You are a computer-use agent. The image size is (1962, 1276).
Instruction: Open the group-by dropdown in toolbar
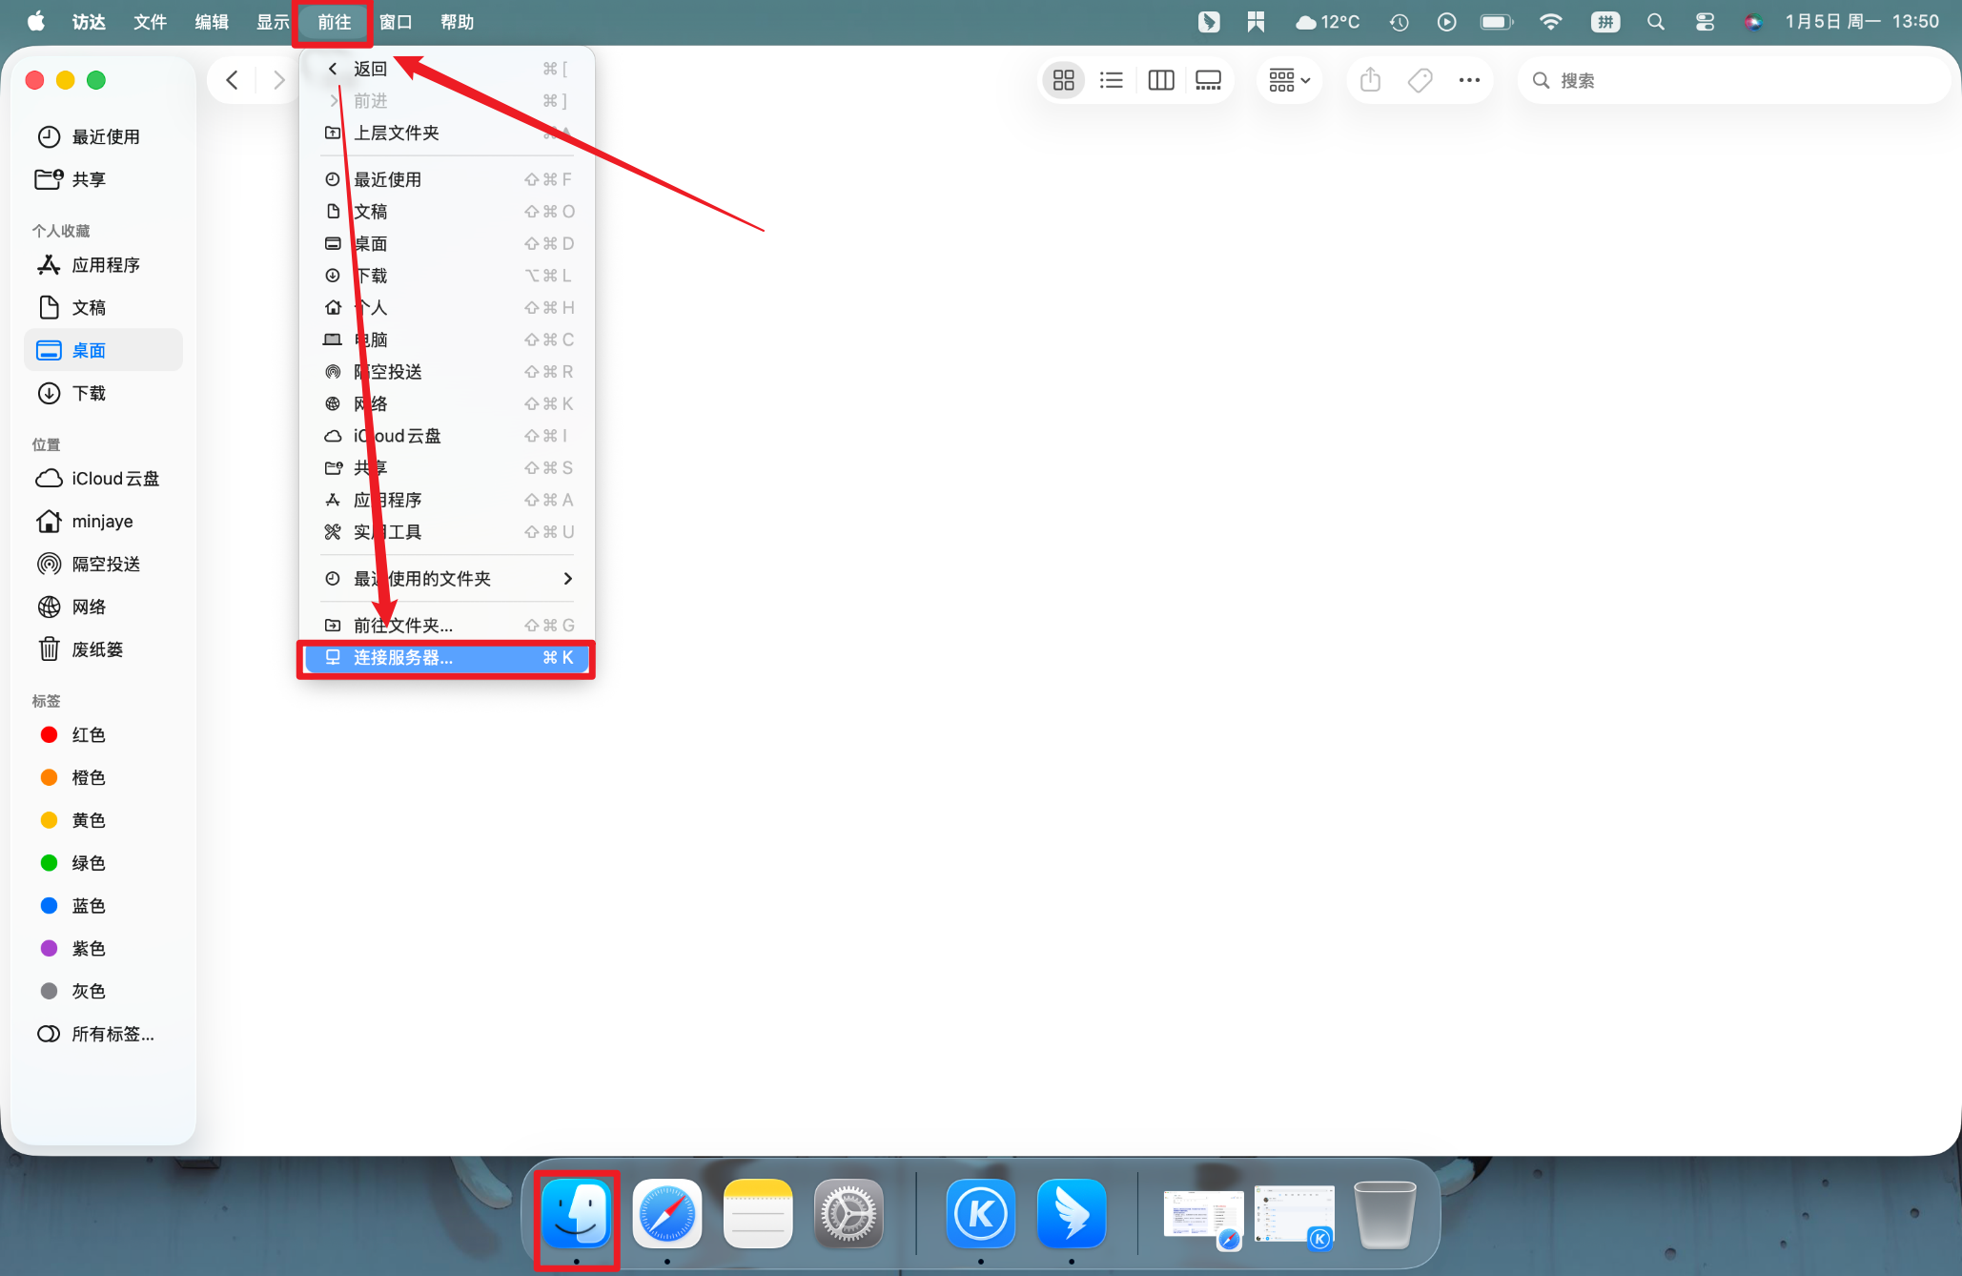(1289, 80)
